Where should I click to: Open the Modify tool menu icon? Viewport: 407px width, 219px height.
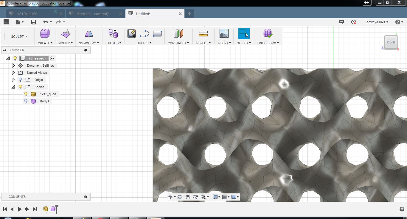coord(65,33)
